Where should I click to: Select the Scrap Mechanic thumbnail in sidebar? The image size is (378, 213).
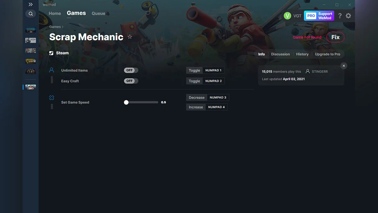tap(30, 87)
